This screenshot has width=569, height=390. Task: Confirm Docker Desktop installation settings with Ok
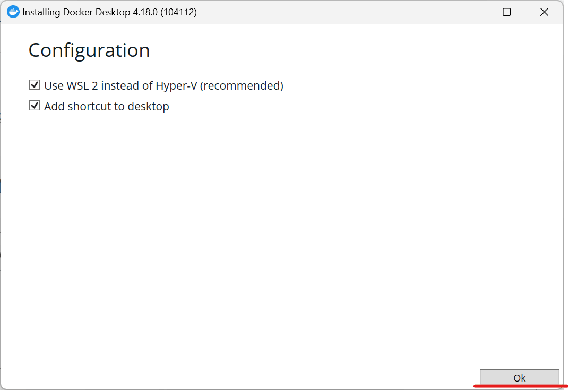519,378
